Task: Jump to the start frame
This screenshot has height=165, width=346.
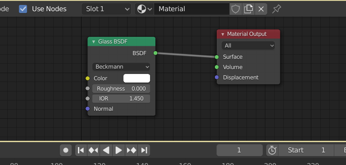Action: coord(81,150)
